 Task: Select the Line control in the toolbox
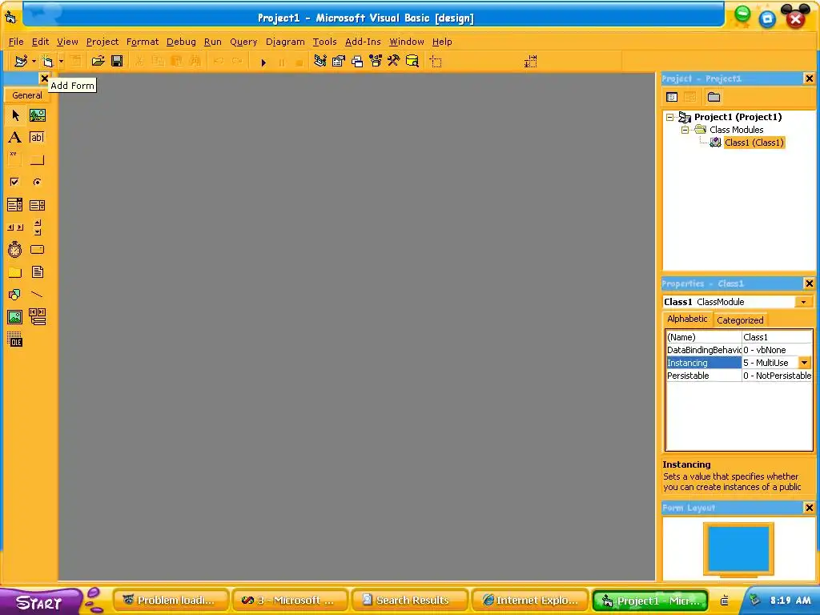37,295
